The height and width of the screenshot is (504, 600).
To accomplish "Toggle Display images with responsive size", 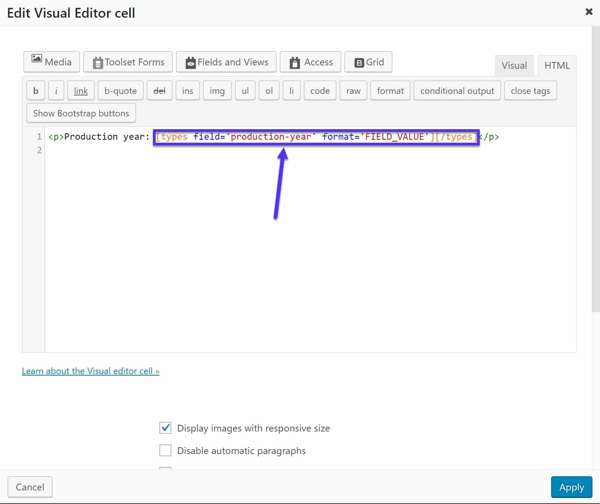I will click(165, 428).
